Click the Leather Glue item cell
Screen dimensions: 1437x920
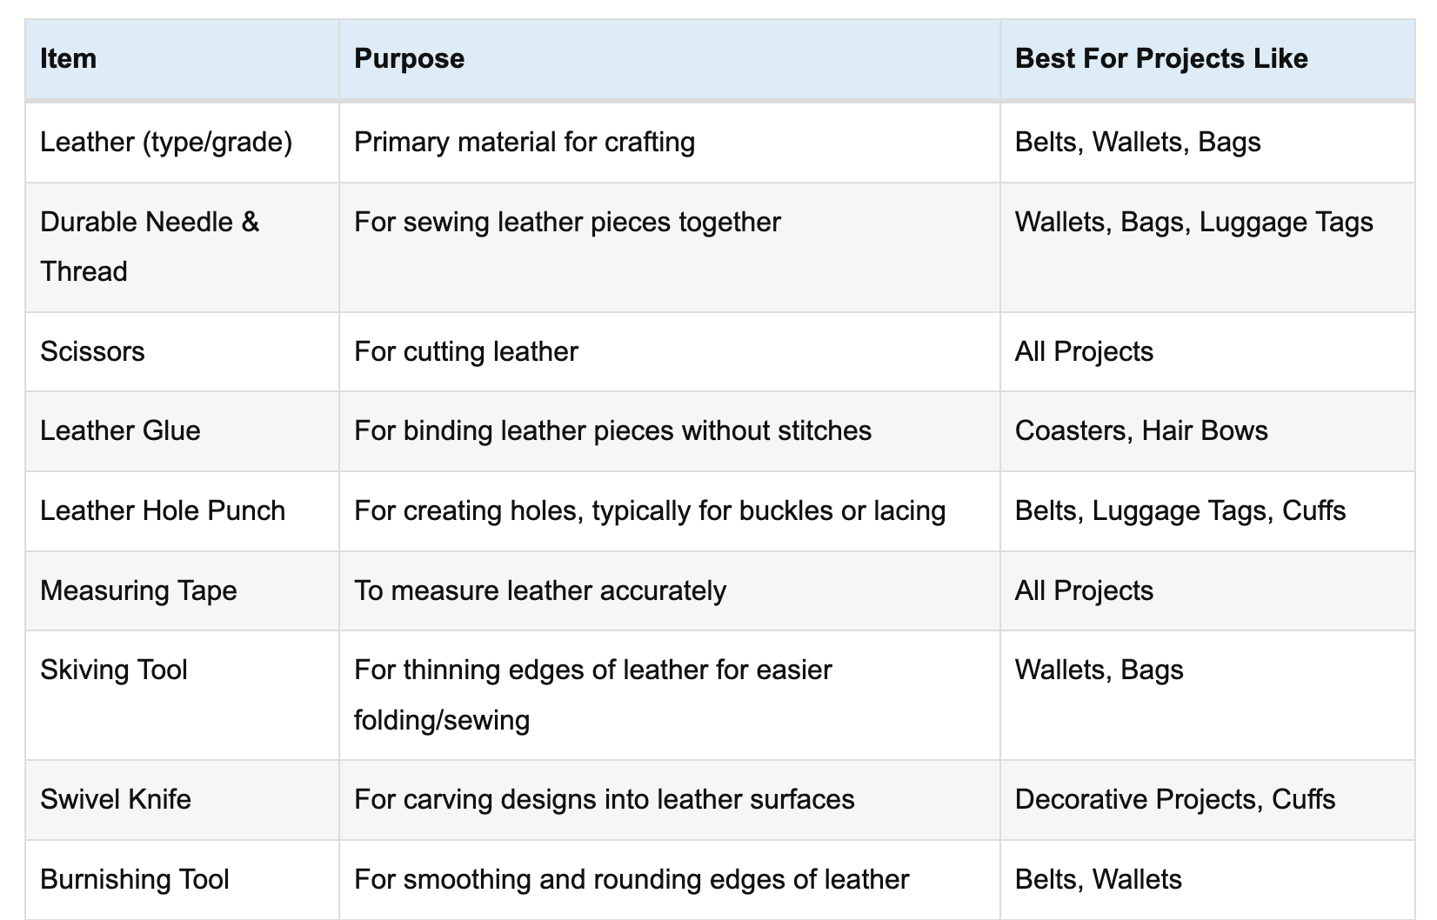click(x=182, y=431)
